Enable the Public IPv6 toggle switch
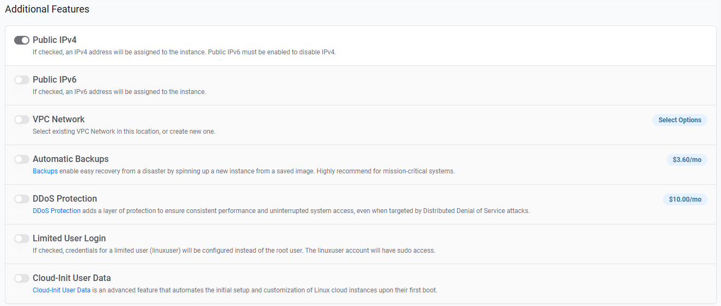This screenshot has width=721, height=306. pos(22,80)
